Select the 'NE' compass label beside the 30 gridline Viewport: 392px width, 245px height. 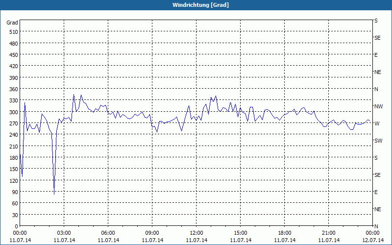(x=377, y=209)
